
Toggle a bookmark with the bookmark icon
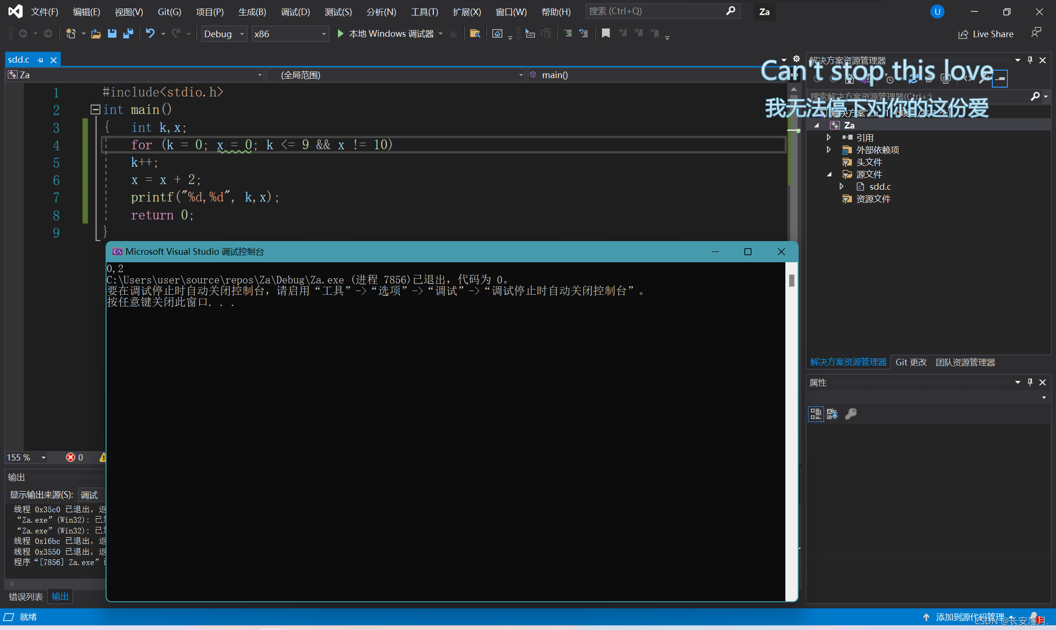(x=606, y=33)
